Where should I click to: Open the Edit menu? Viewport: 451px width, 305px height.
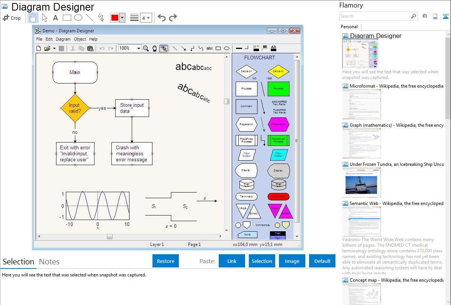coord(49,39)
